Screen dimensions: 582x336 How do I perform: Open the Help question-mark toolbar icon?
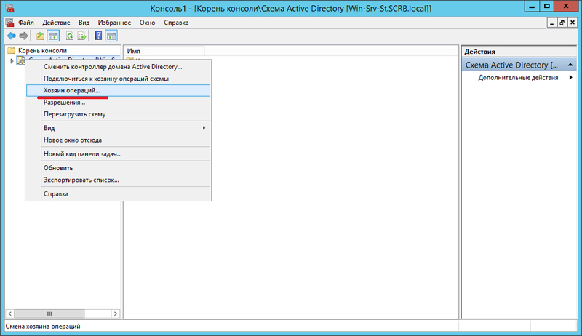(x=98, y=36)
